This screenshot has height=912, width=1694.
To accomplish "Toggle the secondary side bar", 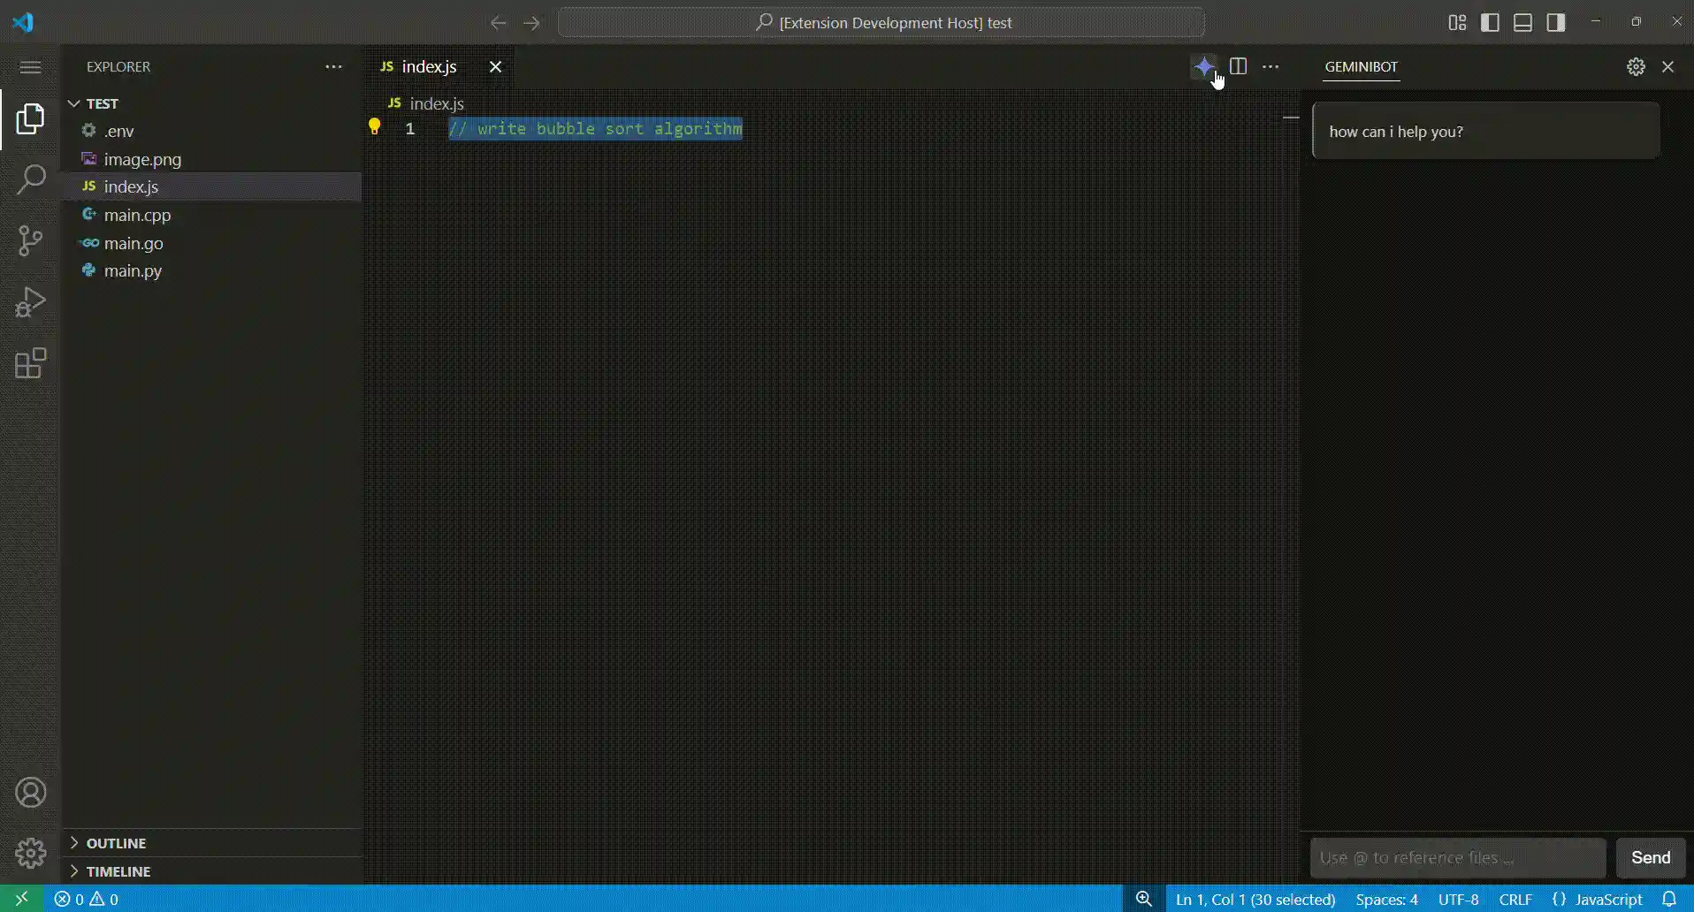I will point(1556,22).
